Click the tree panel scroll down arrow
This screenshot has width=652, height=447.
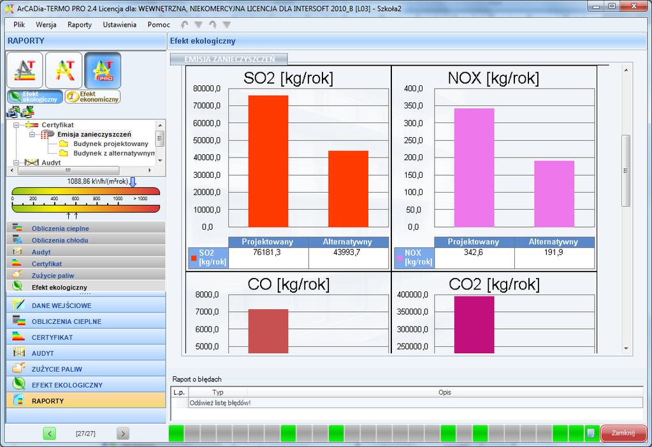click(x=160, y=161)
